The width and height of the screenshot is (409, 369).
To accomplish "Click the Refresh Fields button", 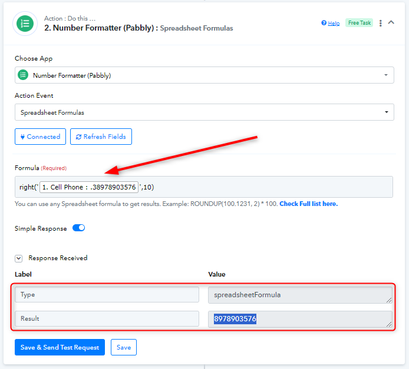I will (101, 137).
